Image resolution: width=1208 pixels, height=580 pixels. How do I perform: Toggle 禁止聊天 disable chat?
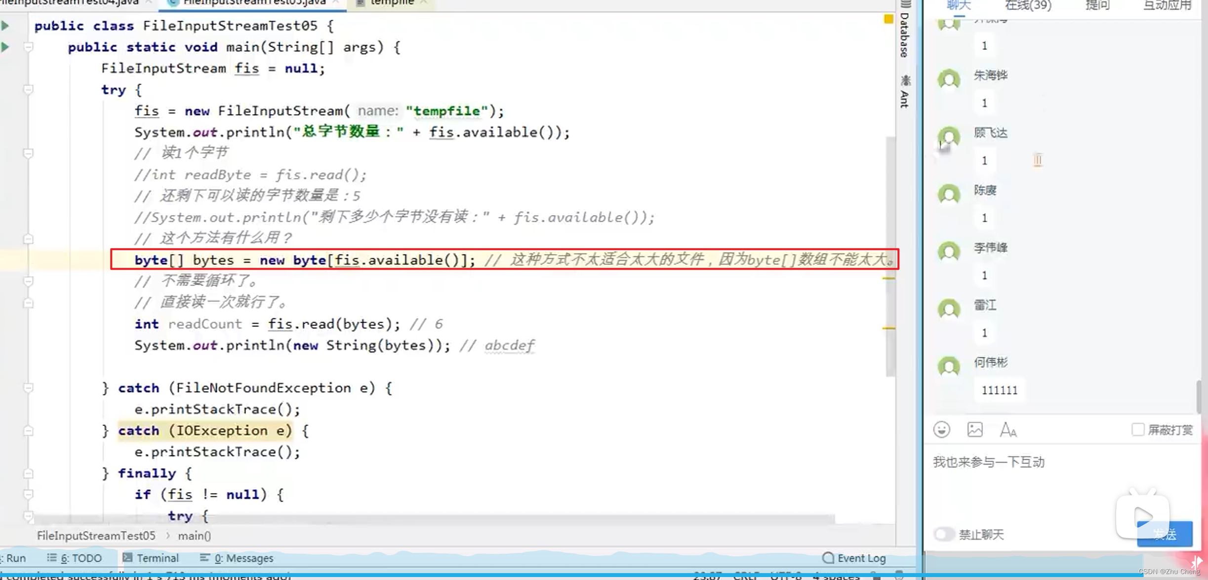click(x=942, y=534)
